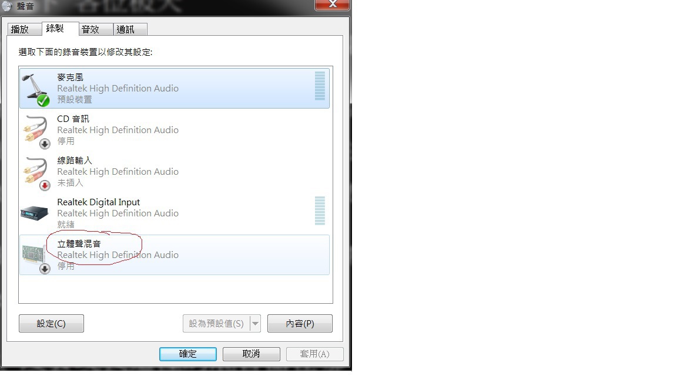Click the 設為預設值(S) button
The image size is (677, 380).
(216, 324)
